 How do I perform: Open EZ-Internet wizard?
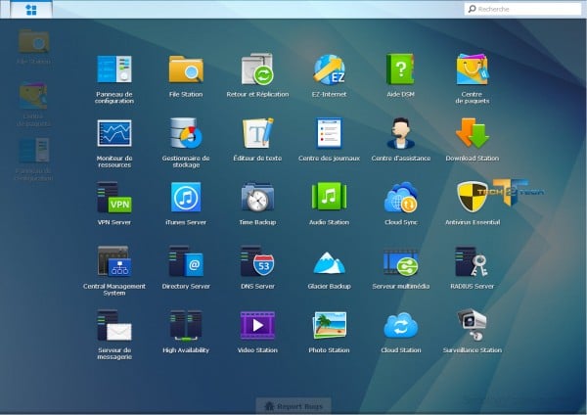(x=329, y=69)
